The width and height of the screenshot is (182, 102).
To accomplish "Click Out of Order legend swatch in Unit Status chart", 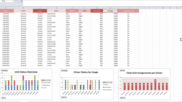I will coord(42,83).
